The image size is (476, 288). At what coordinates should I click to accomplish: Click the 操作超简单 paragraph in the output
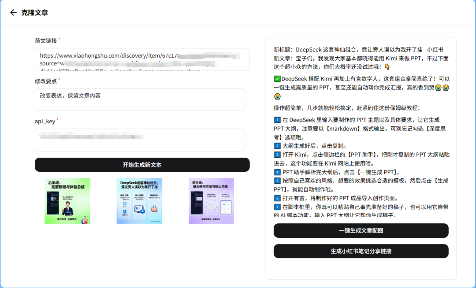(347, 108)
